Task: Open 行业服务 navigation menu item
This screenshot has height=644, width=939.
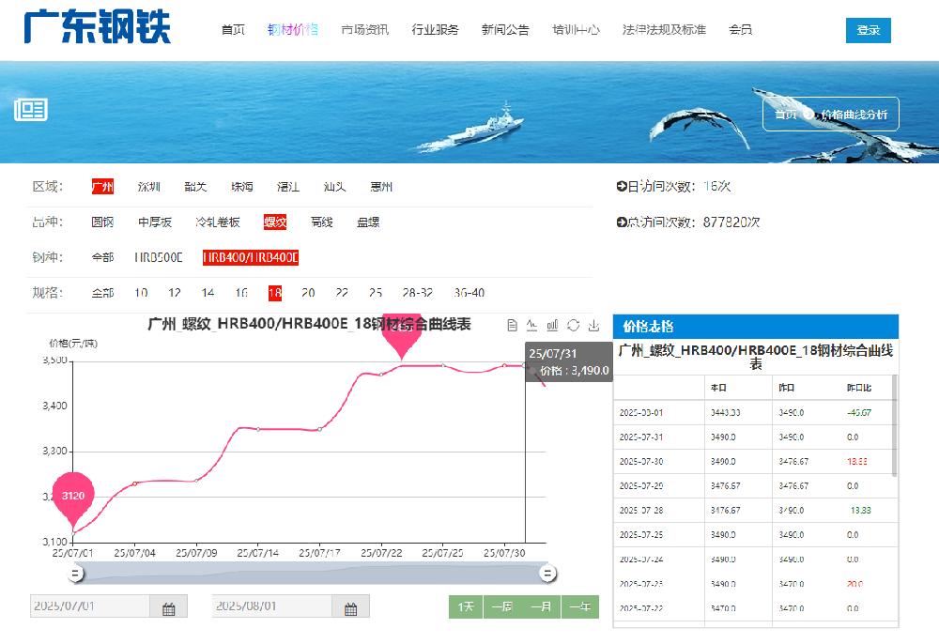Action: tap(435, 30)
